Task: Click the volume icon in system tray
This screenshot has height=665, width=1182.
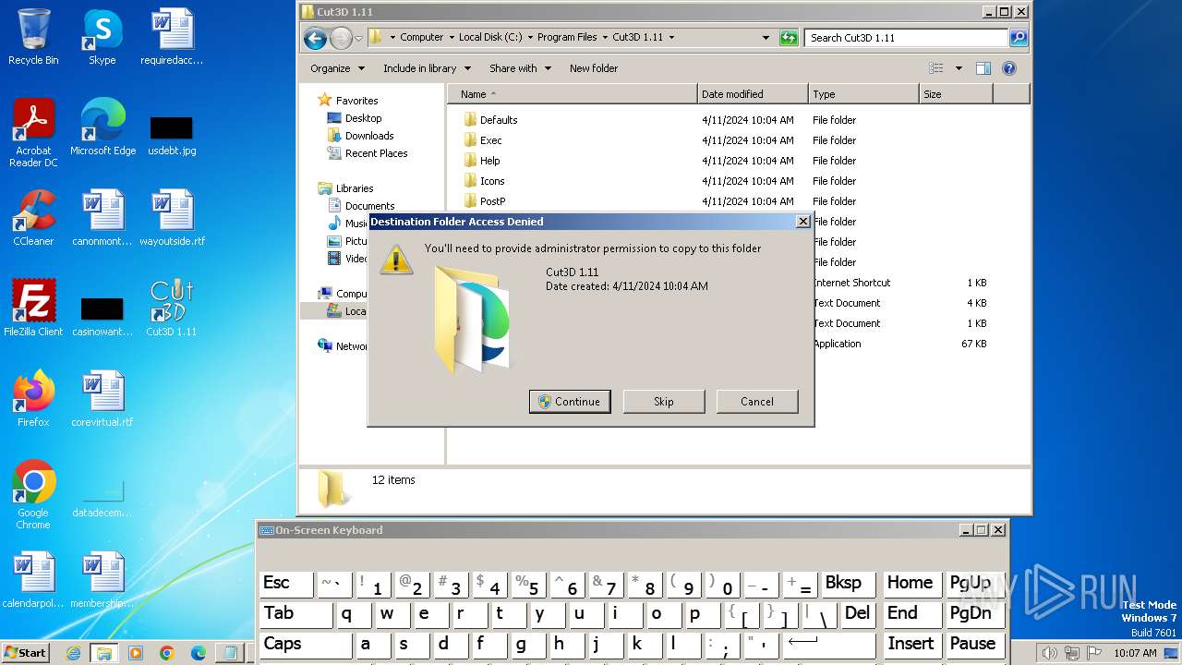Action: (x=1049, y=653)
